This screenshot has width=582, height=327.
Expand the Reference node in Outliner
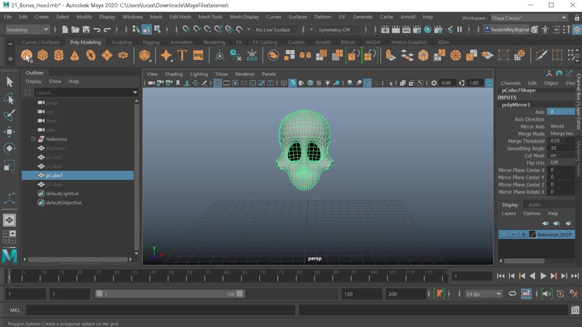coord(33,139)
